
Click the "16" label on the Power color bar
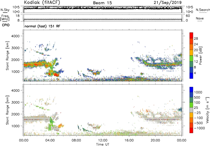[x=196, y=56]
